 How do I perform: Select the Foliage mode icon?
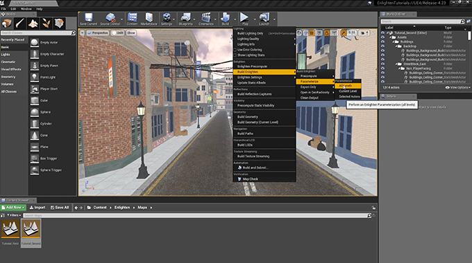[x=46, y=23]
